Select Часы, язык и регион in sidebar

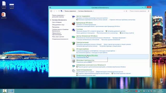point(58,37)
